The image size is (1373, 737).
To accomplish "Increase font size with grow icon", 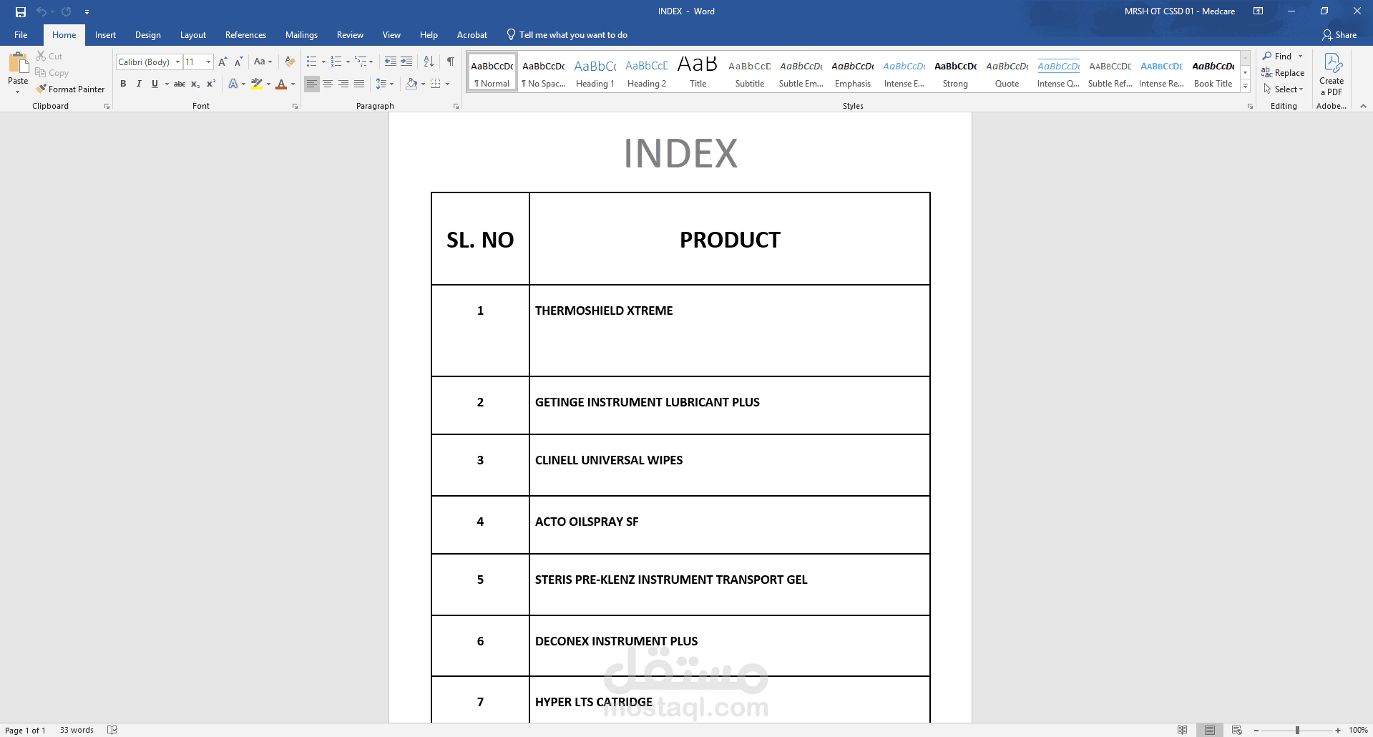I will click(x=223, y=62).
